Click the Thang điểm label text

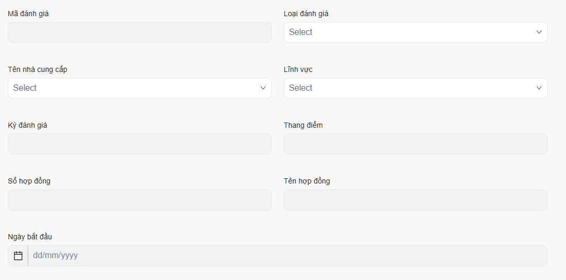point(303,125)
